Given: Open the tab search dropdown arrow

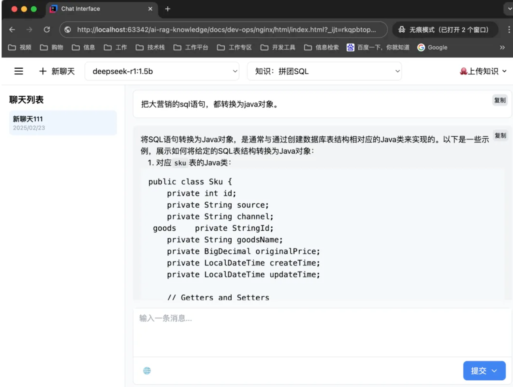Looking at the screenshot, I should tap(509, 9).
